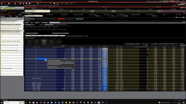Switch to the Log tab
The width and height of the screenshot is (186, 104).
(x=32, y=23)
